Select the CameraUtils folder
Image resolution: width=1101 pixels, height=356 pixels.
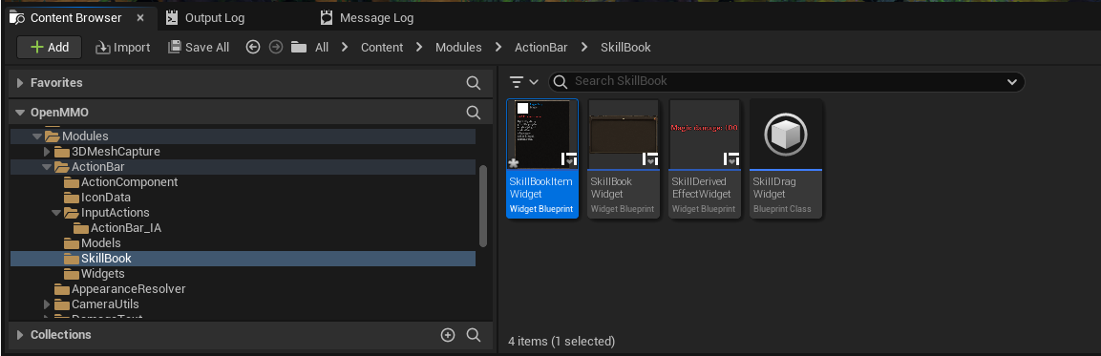[243, 304]
